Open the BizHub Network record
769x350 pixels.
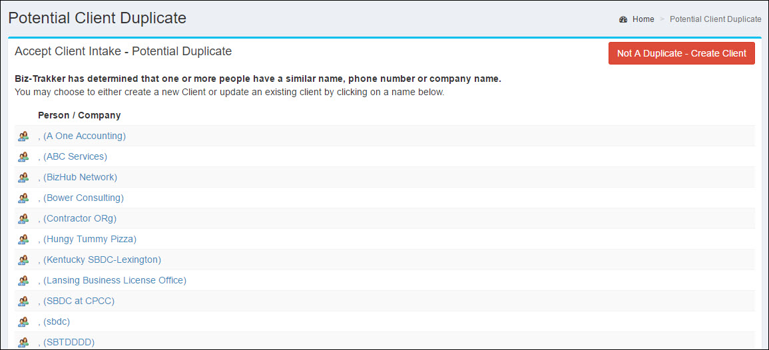point(77,177)
